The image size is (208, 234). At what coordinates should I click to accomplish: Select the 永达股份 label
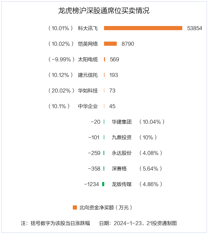pos(122,153)
